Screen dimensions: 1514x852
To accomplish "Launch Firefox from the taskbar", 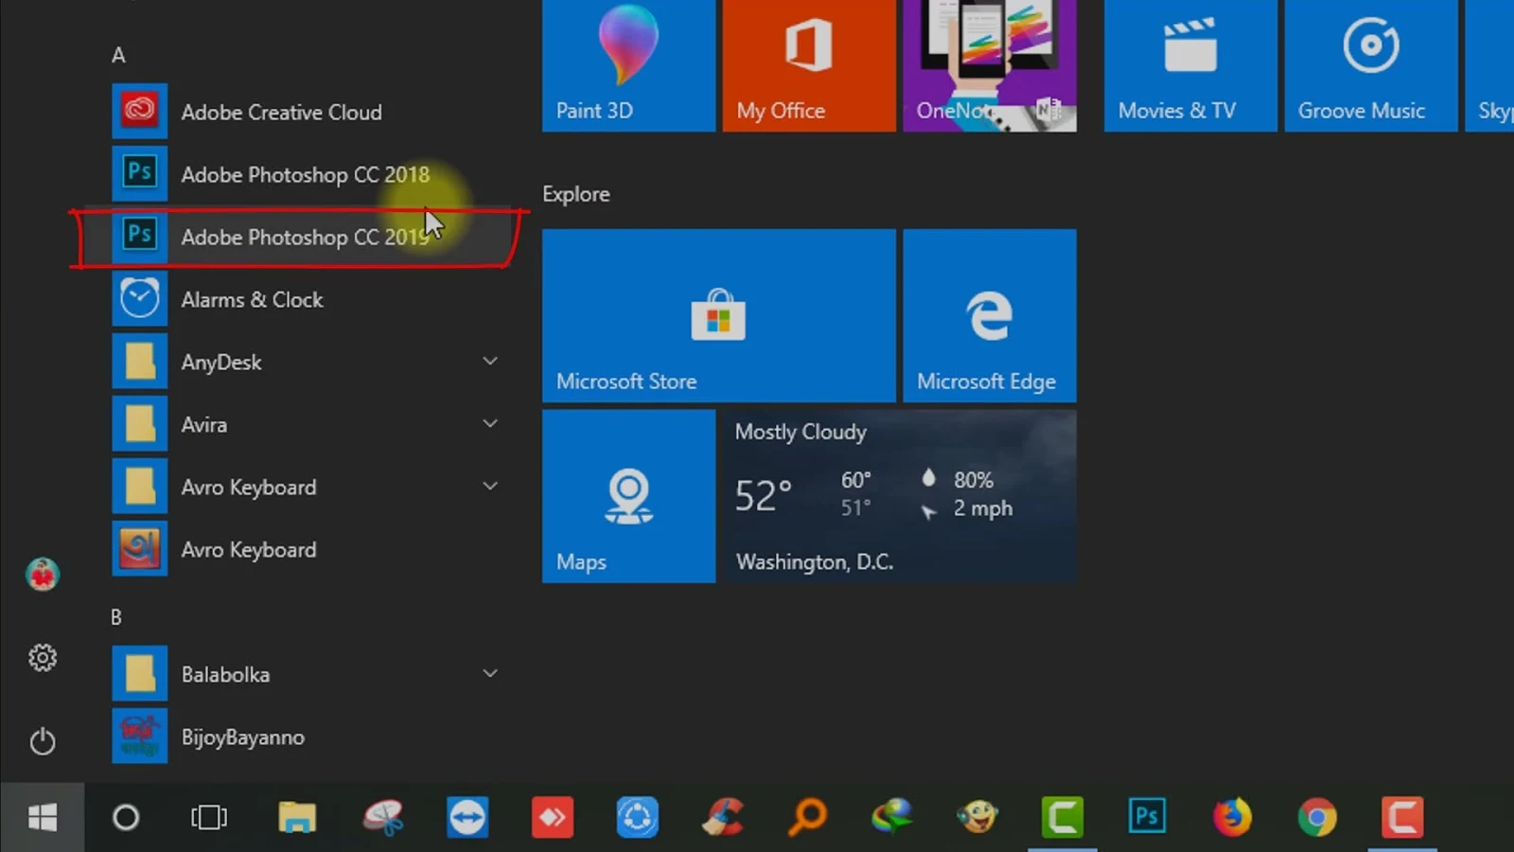I will tap(1232, 817).
